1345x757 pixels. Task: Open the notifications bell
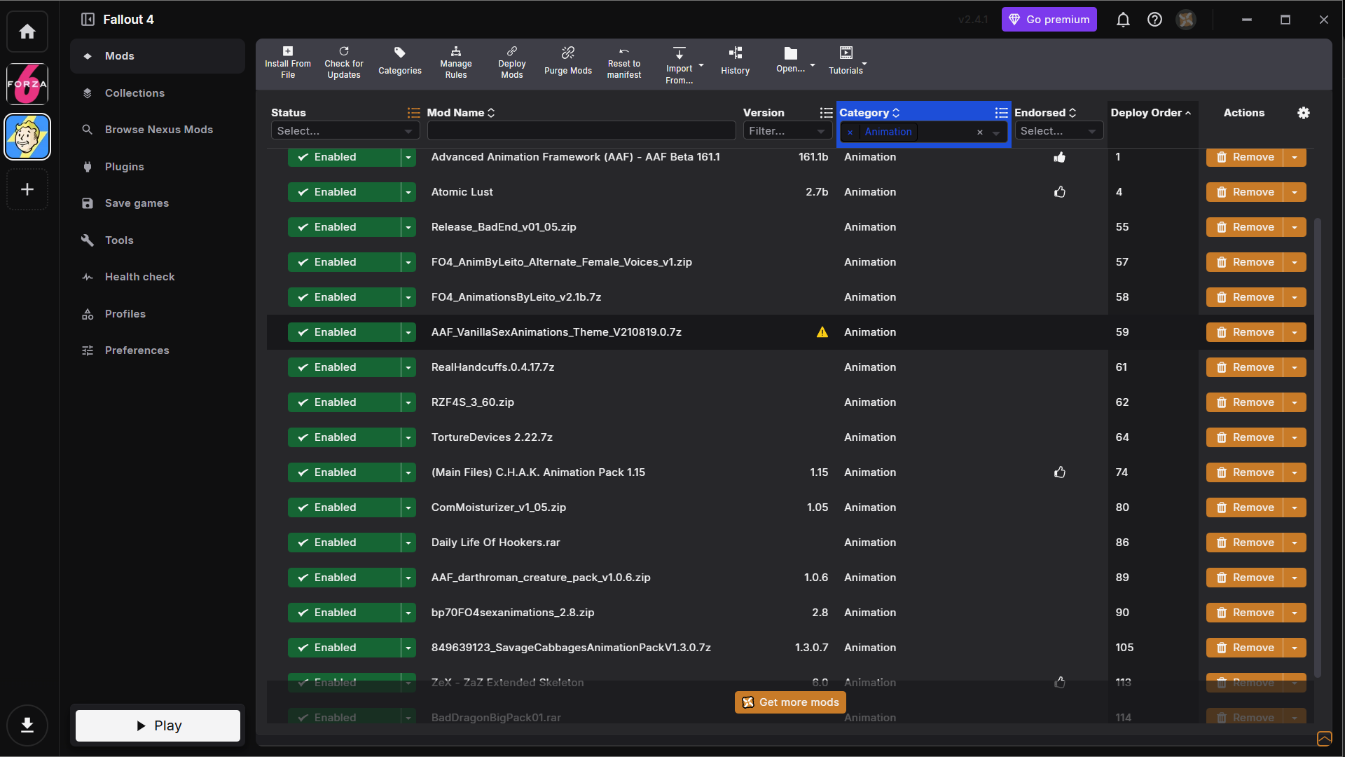[1123, 20]
